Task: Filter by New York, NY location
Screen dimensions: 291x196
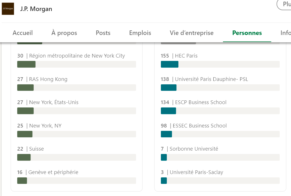Action: pyautogui.click(x=77, y=130)
